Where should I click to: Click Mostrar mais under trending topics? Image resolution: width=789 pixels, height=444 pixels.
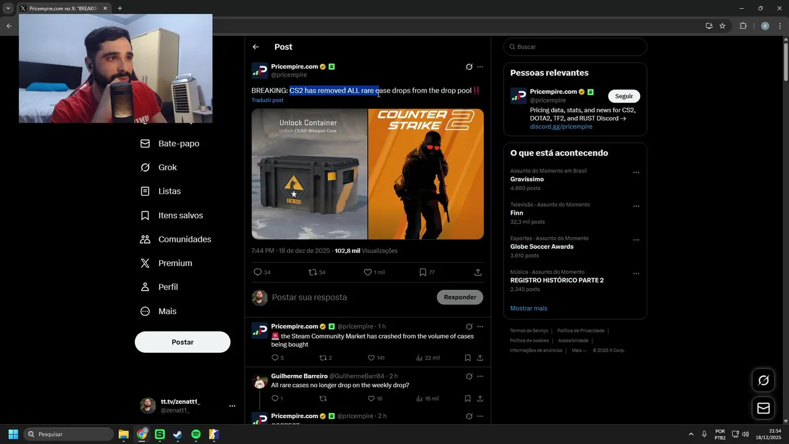[x=529, y=308]
